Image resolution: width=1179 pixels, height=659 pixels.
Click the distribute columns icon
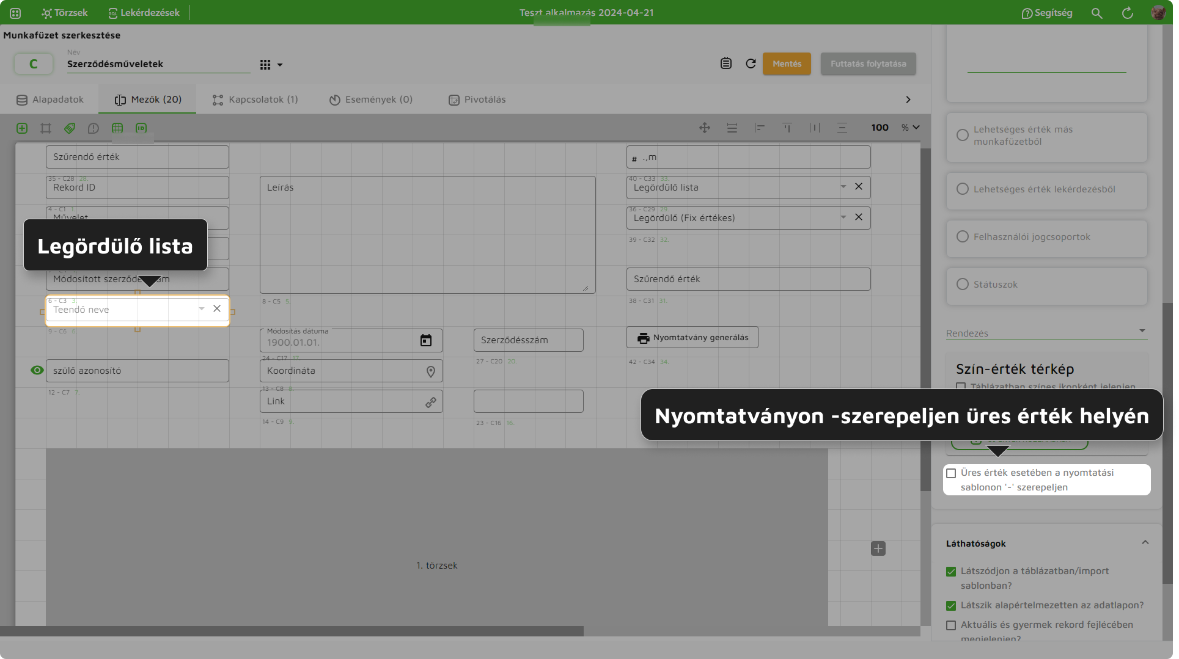point(815,128)
